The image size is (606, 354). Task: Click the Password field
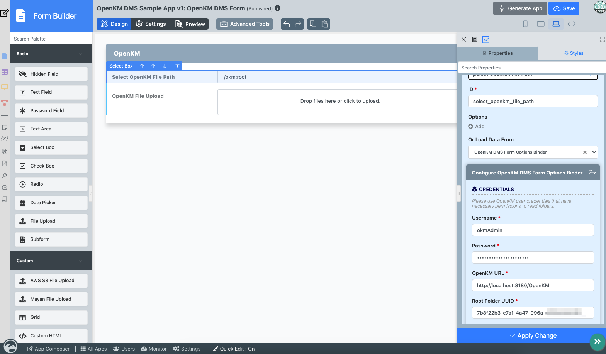(x=533, y=257)
